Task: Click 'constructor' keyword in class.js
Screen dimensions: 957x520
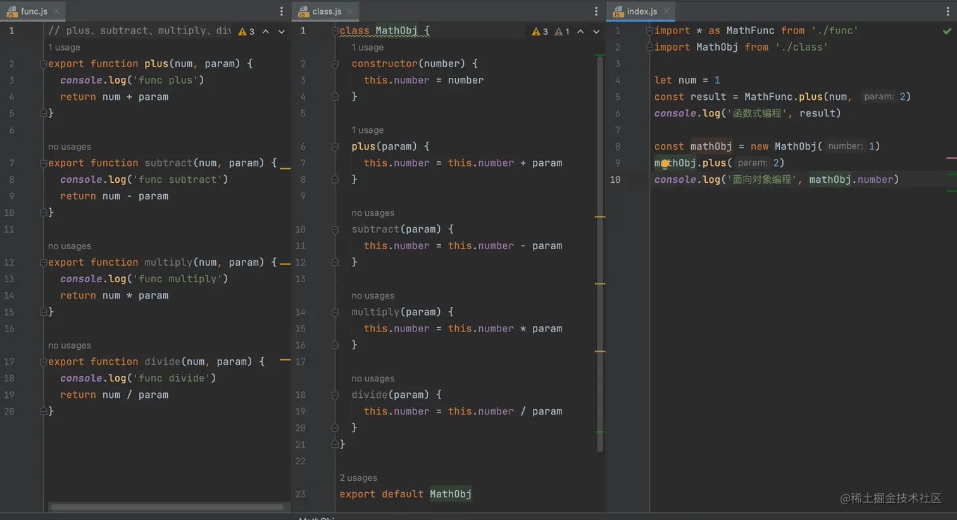Action: pyautogui.click(x=385, y=64)
